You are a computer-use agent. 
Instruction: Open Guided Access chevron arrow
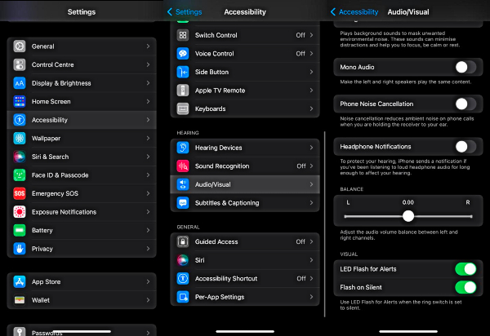tap(311, 241)
